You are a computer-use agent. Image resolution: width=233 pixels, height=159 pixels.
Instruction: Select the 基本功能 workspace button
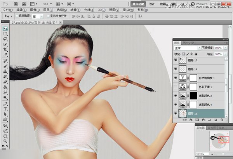(x=138, y=4)
